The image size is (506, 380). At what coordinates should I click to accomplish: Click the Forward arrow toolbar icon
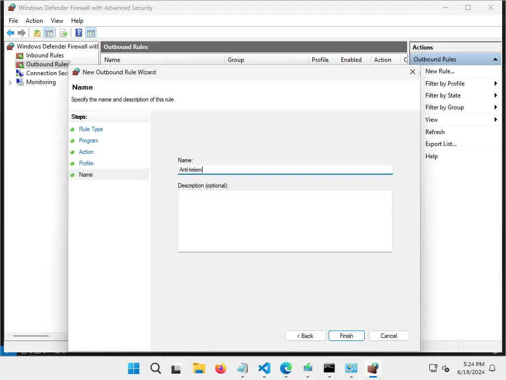pos(22,33)
